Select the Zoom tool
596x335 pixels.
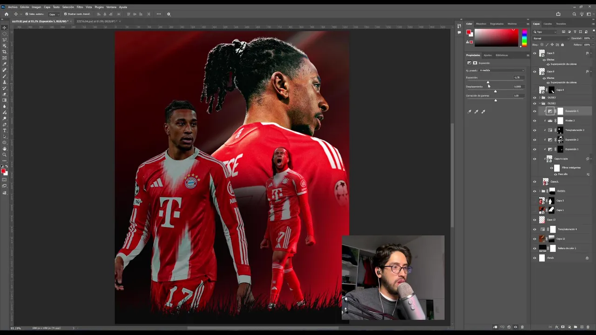5,155
